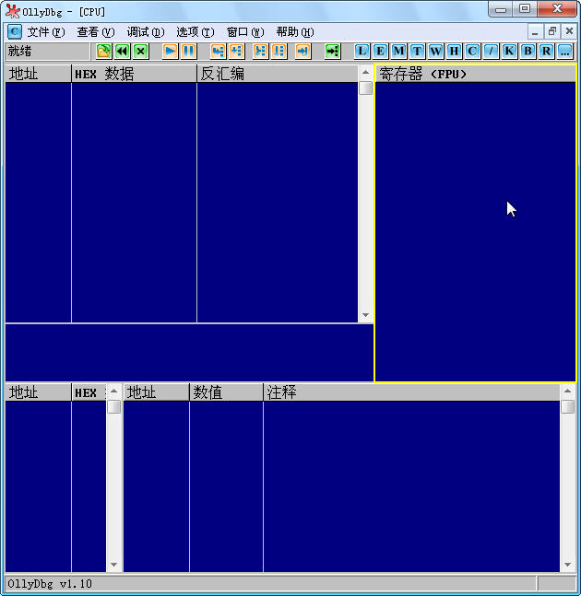Open the Handles window (H)
The width and height of the screenshot is (581, 596).
pos(454,51)
